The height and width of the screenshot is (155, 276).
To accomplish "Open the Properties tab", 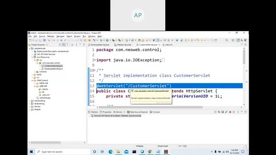I will [x=105, y=112].
